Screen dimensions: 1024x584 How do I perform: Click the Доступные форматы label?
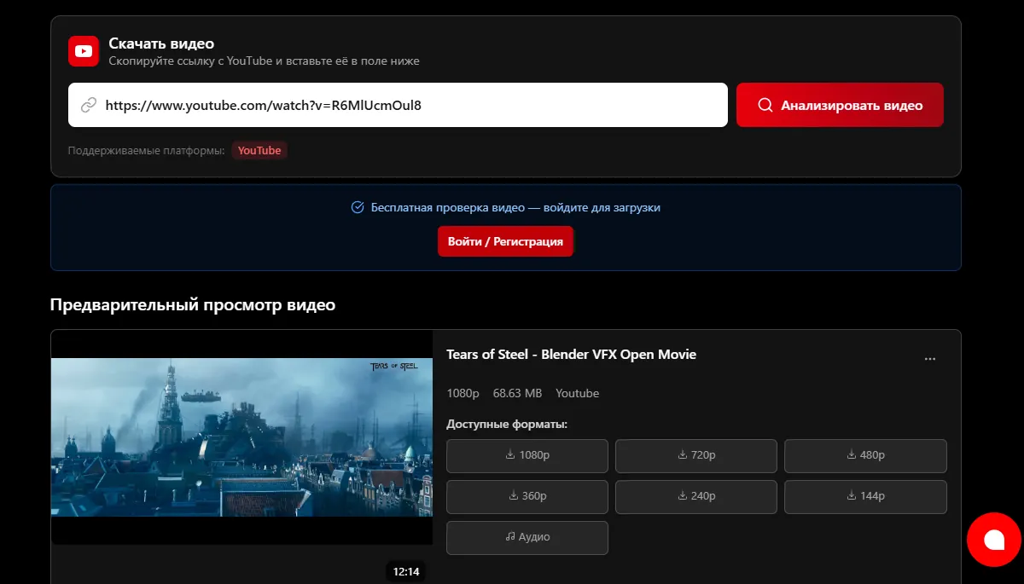point(507,424)
